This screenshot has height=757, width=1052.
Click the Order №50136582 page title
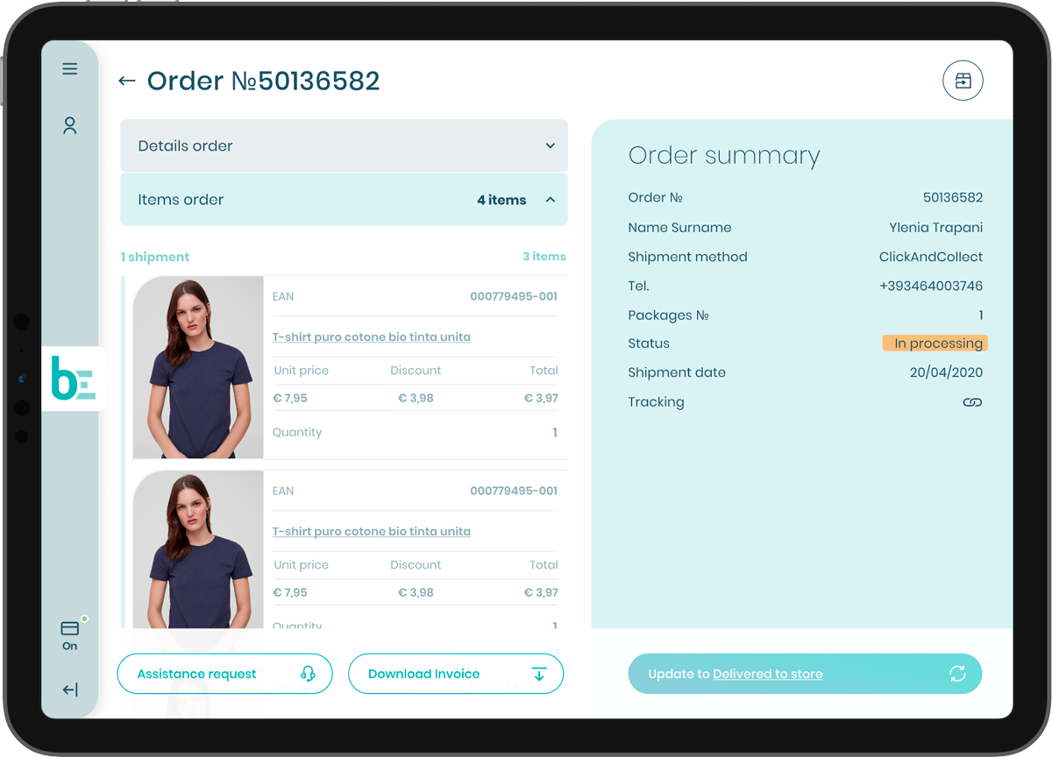(x=263, y=81)
